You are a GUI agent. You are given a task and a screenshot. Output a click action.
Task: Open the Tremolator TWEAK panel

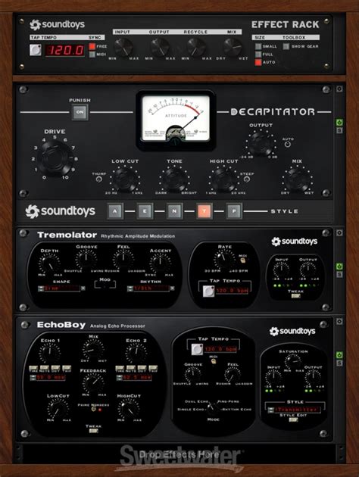point(295,296)
